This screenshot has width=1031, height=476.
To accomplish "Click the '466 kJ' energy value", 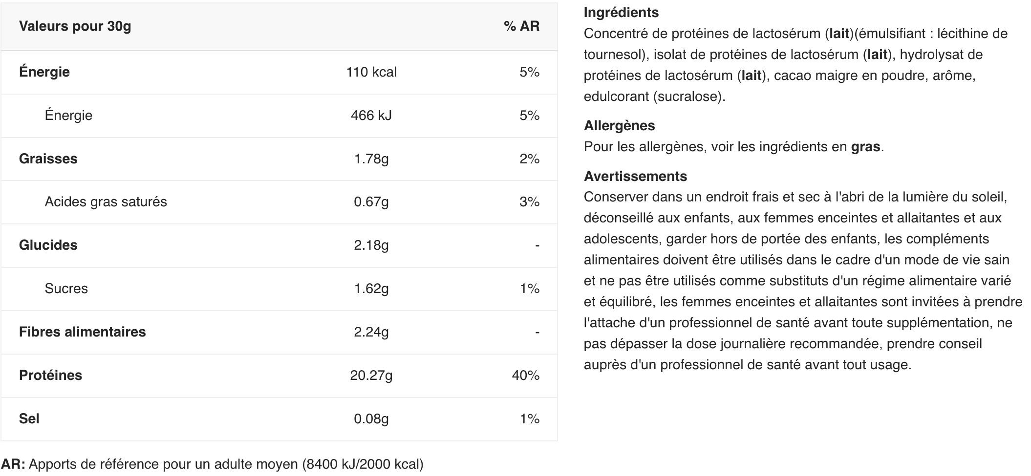I will click(371, 116).
